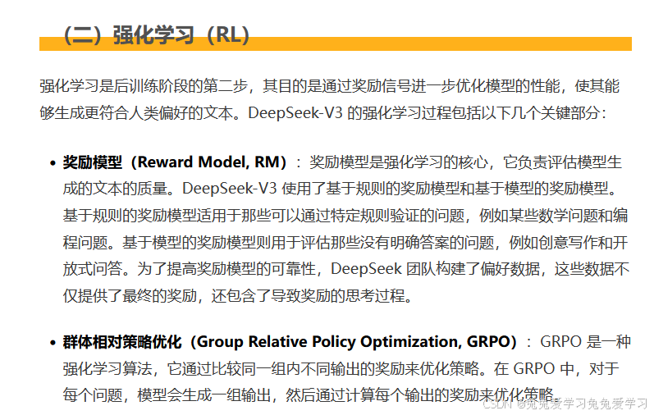The height and width of the screenshot is (415, 654).
Task: Click the phrase "GRPO 是一种"
Action: pyautogui.click(x=585, y=342)
